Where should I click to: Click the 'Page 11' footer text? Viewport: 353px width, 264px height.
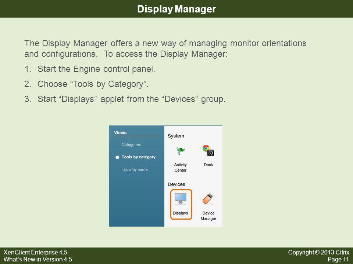pyautogui.click(x=338, y=260)
